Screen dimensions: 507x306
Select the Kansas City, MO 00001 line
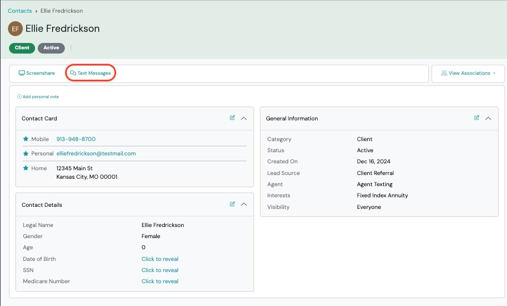click(87, 177)
